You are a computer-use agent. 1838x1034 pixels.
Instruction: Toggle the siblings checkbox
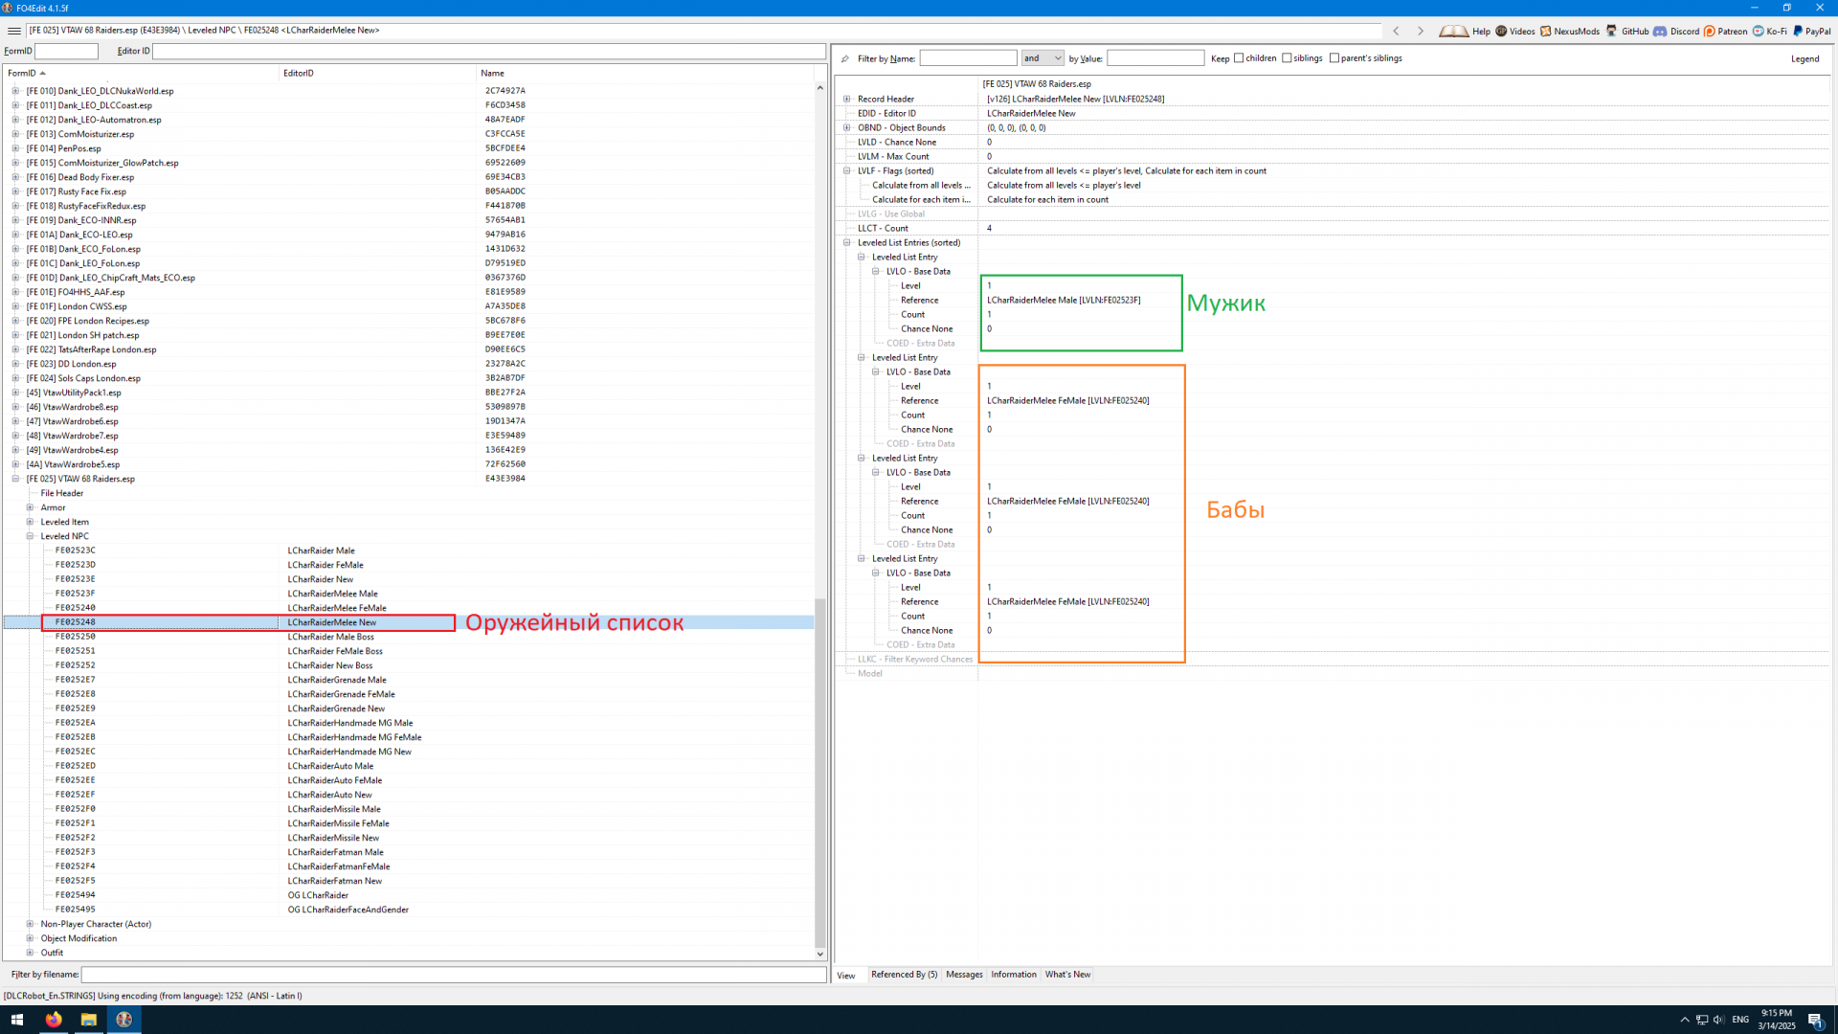tap(1287, 58)
